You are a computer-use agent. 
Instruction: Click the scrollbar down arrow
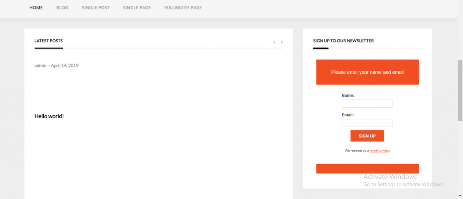(x=460, y=196)
